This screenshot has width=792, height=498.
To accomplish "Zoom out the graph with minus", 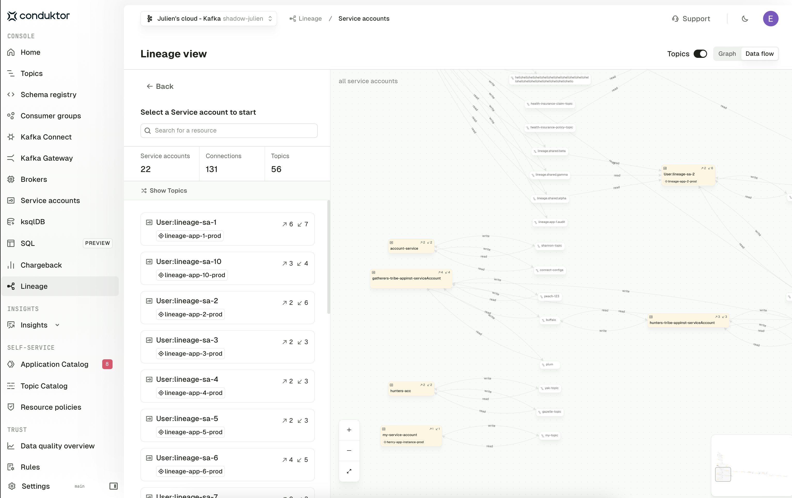I will [x=349, y=451].
